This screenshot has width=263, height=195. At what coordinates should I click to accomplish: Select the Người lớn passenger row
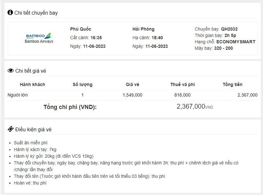[x=18, y=95]
